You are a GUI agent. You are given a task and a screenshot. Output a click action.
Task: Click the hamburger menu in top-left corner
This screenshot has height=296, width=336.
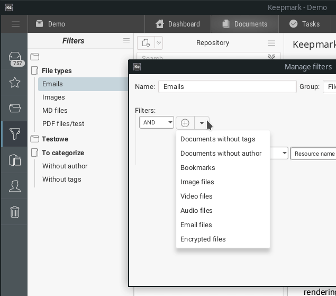tap(15, 24)
